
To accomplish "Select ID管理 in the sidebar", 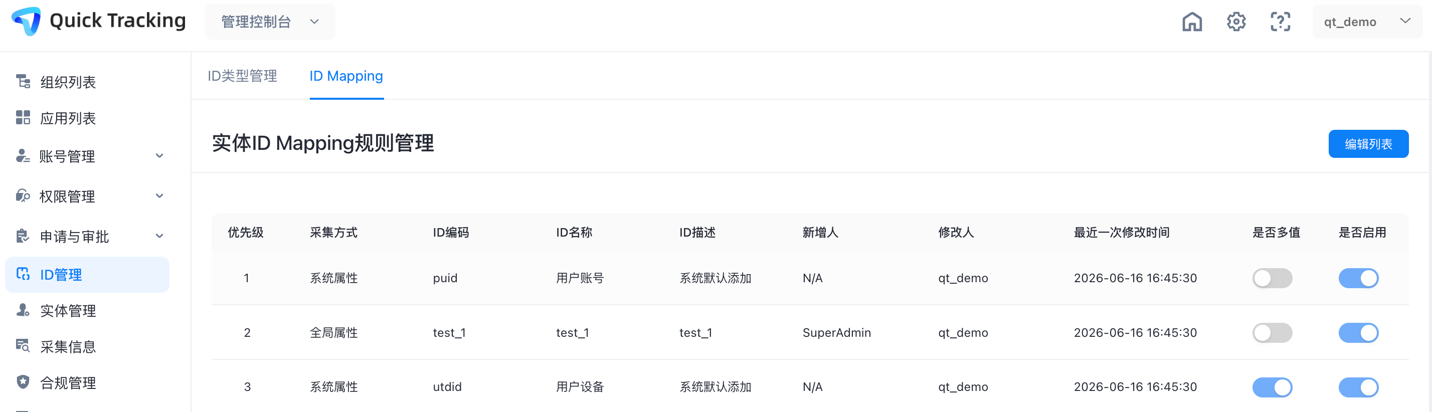I will pyautogui.click(x=87, y=275).
